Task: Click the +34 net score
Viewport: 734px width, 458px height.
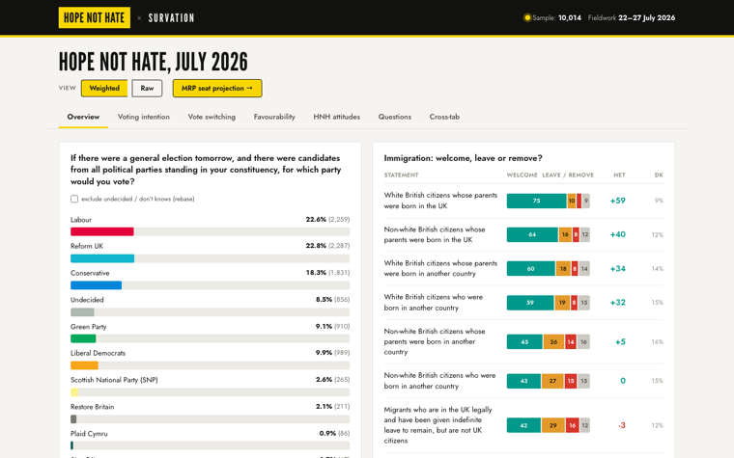Action: pos(617,269)
